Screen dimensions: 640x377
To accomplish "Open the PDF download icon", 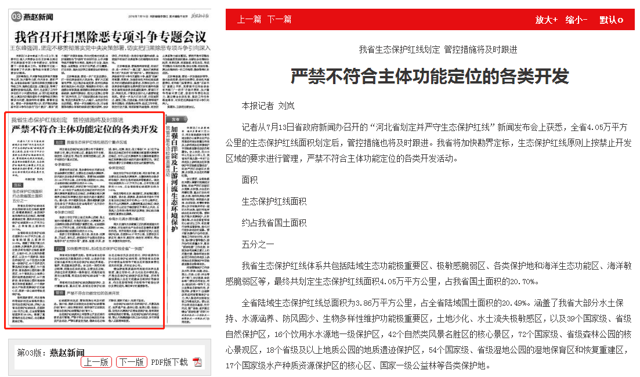I will [x=197, y=362].
